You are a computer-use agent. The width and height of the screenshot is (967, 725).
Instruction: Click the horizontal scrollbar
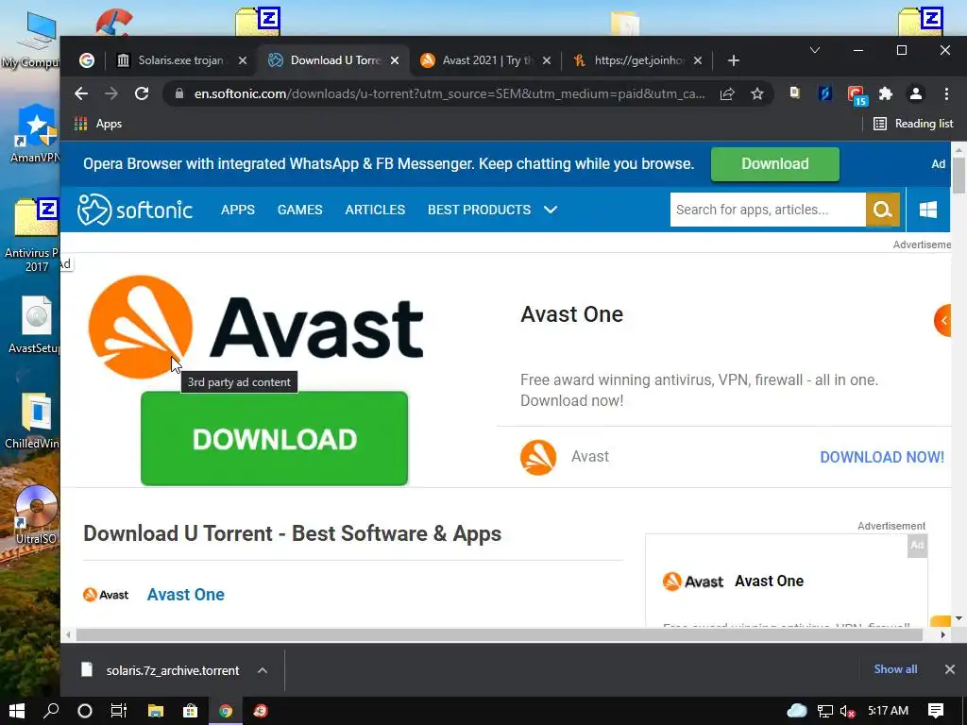click(499, 635)
